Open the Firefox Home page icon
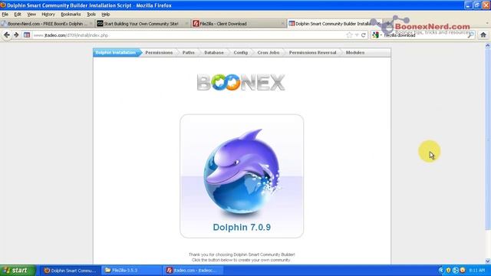The width and height of the screenshot is (491, 276). point(483,35)
